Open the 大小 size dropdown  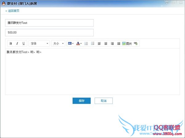point(58,44)
